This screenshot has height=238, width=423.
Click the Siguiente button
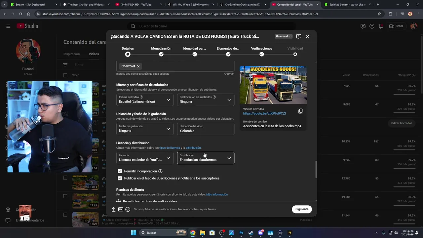click(302, 209)
